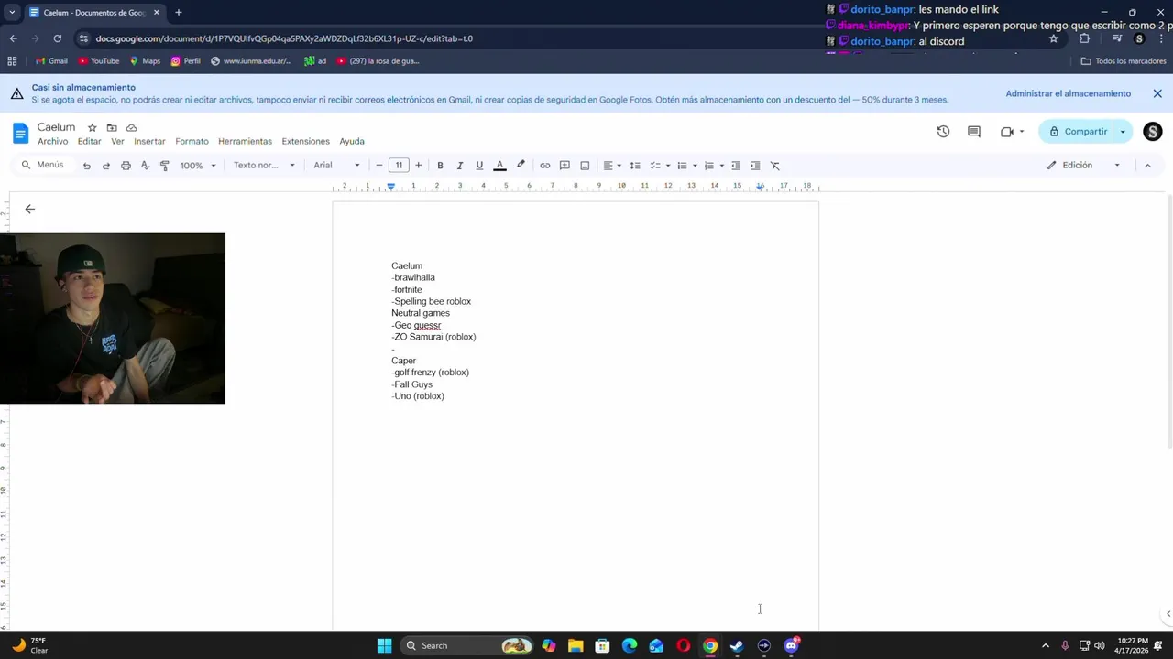Increase indent of the paragraph
1173x659 pixels.
(x=755, y=166)
